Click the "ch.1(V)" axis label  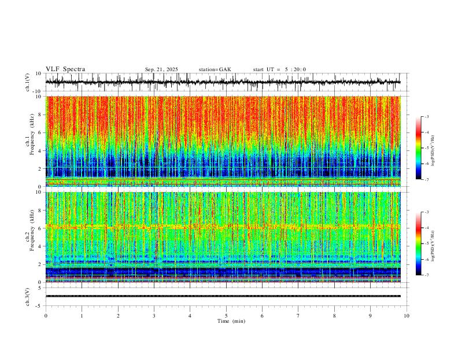tap(28, 82)
